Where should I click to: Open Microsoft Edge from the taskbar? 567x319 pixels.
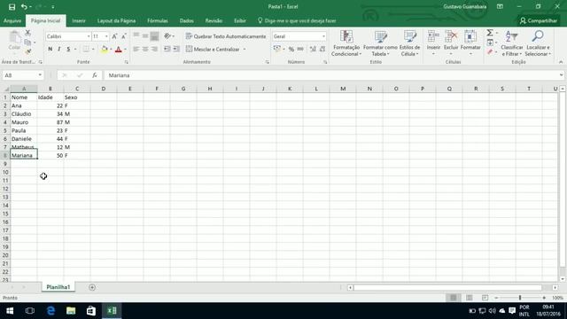50,311
